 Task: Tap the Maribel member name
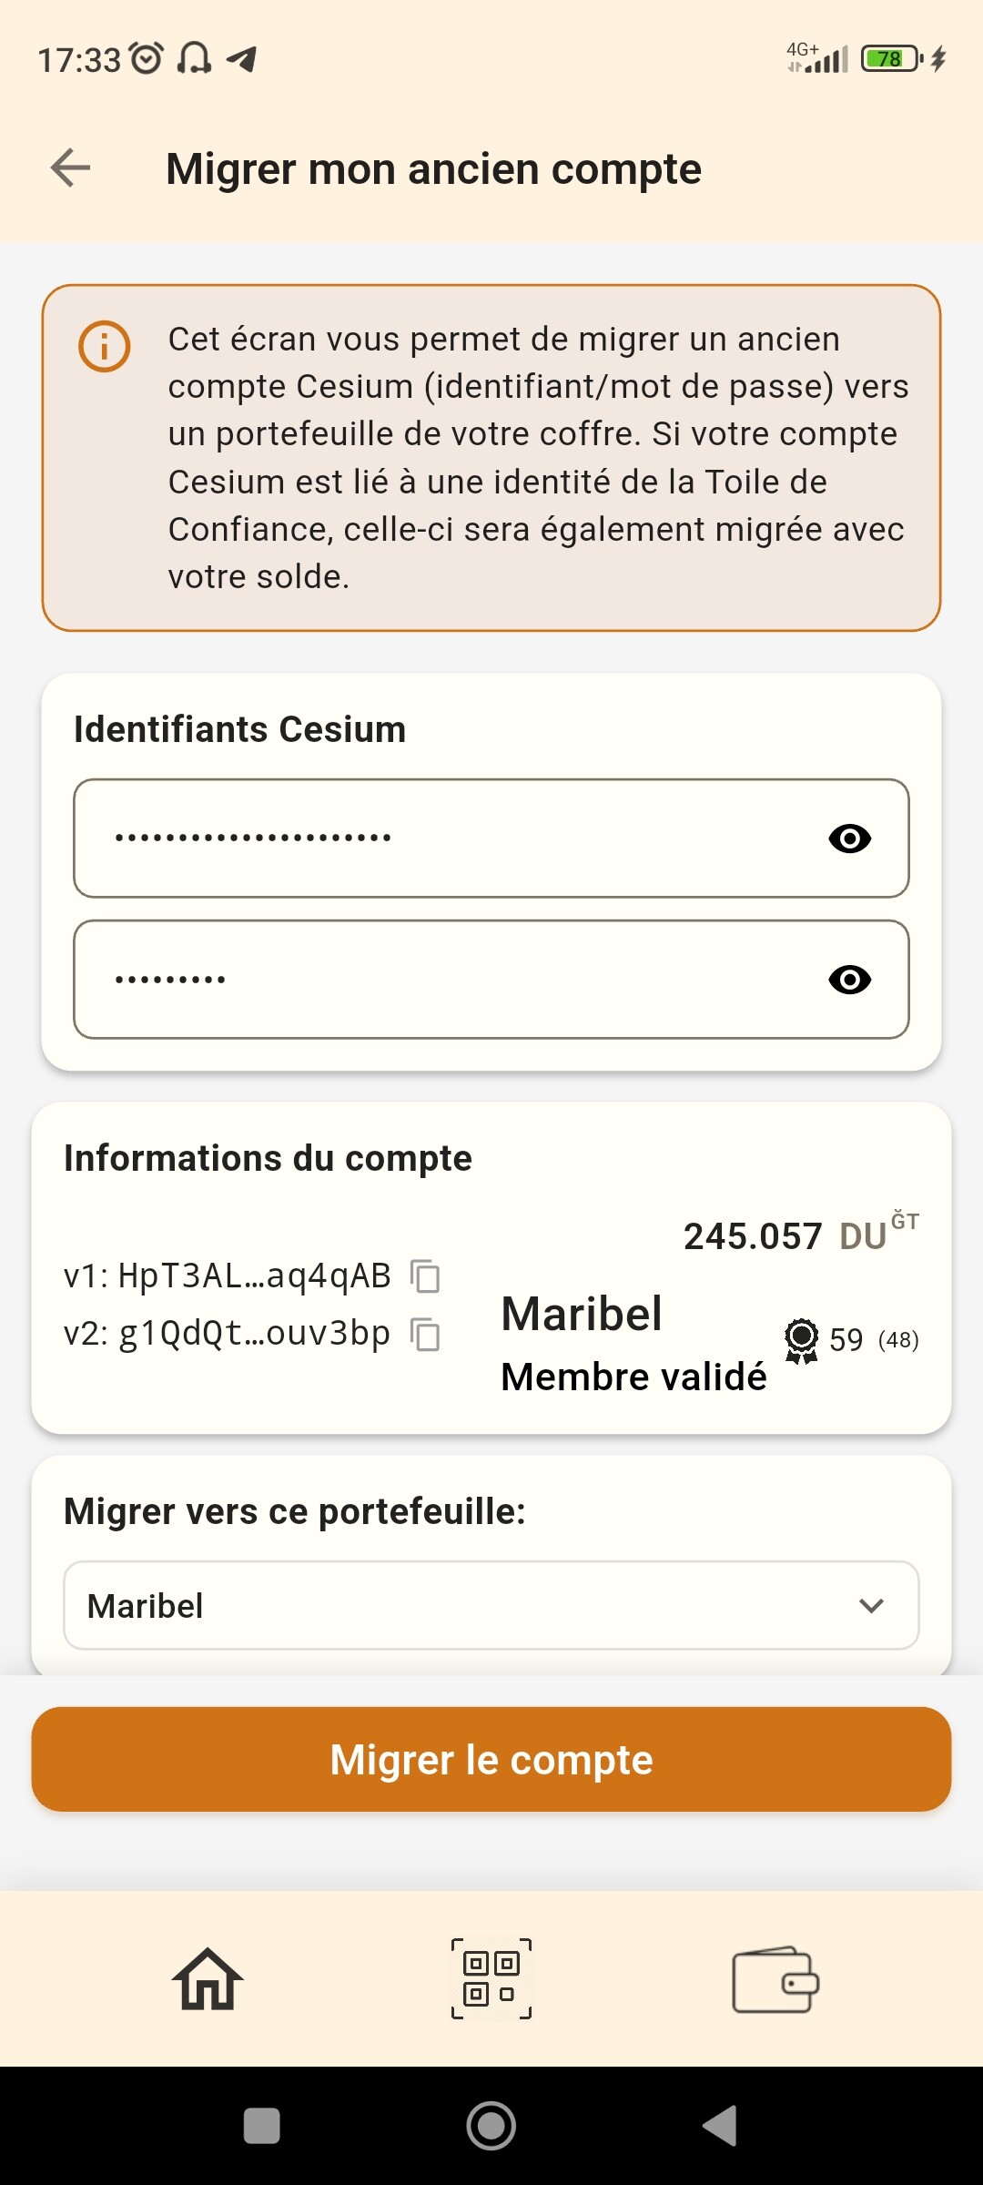[x=582, y=1314]
